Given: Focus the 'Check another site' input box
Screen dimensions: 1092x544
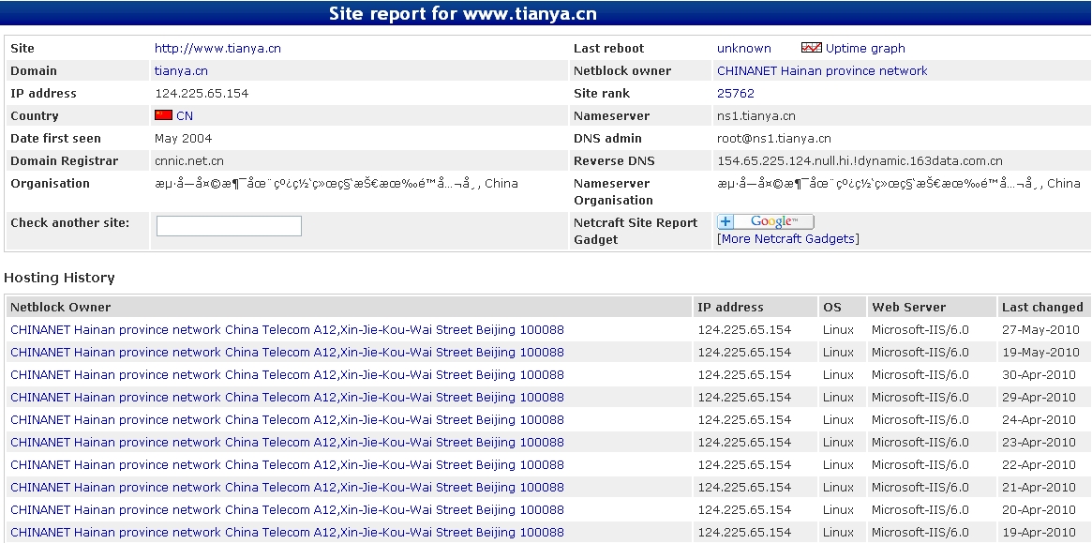Looking at the screenshot, I should pyautogui.click(x=229, y=226).
